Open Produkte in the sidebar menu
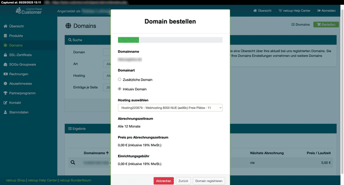344x185 pixels. [x=16, y=36]
